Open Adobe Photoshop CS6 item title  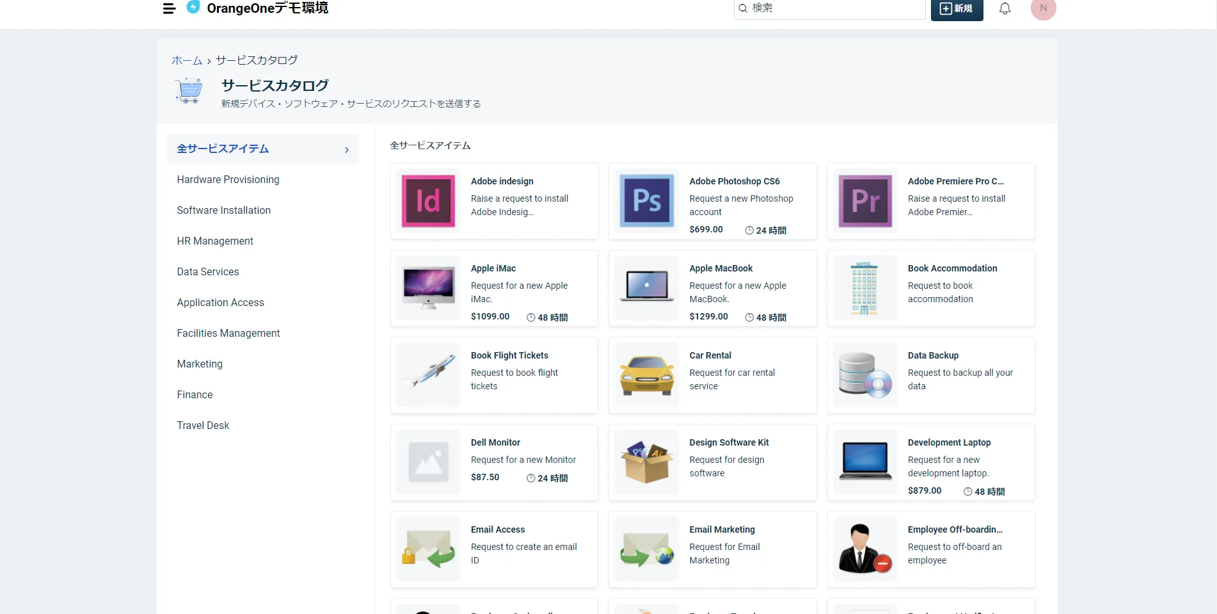click(x=735, y=181)
